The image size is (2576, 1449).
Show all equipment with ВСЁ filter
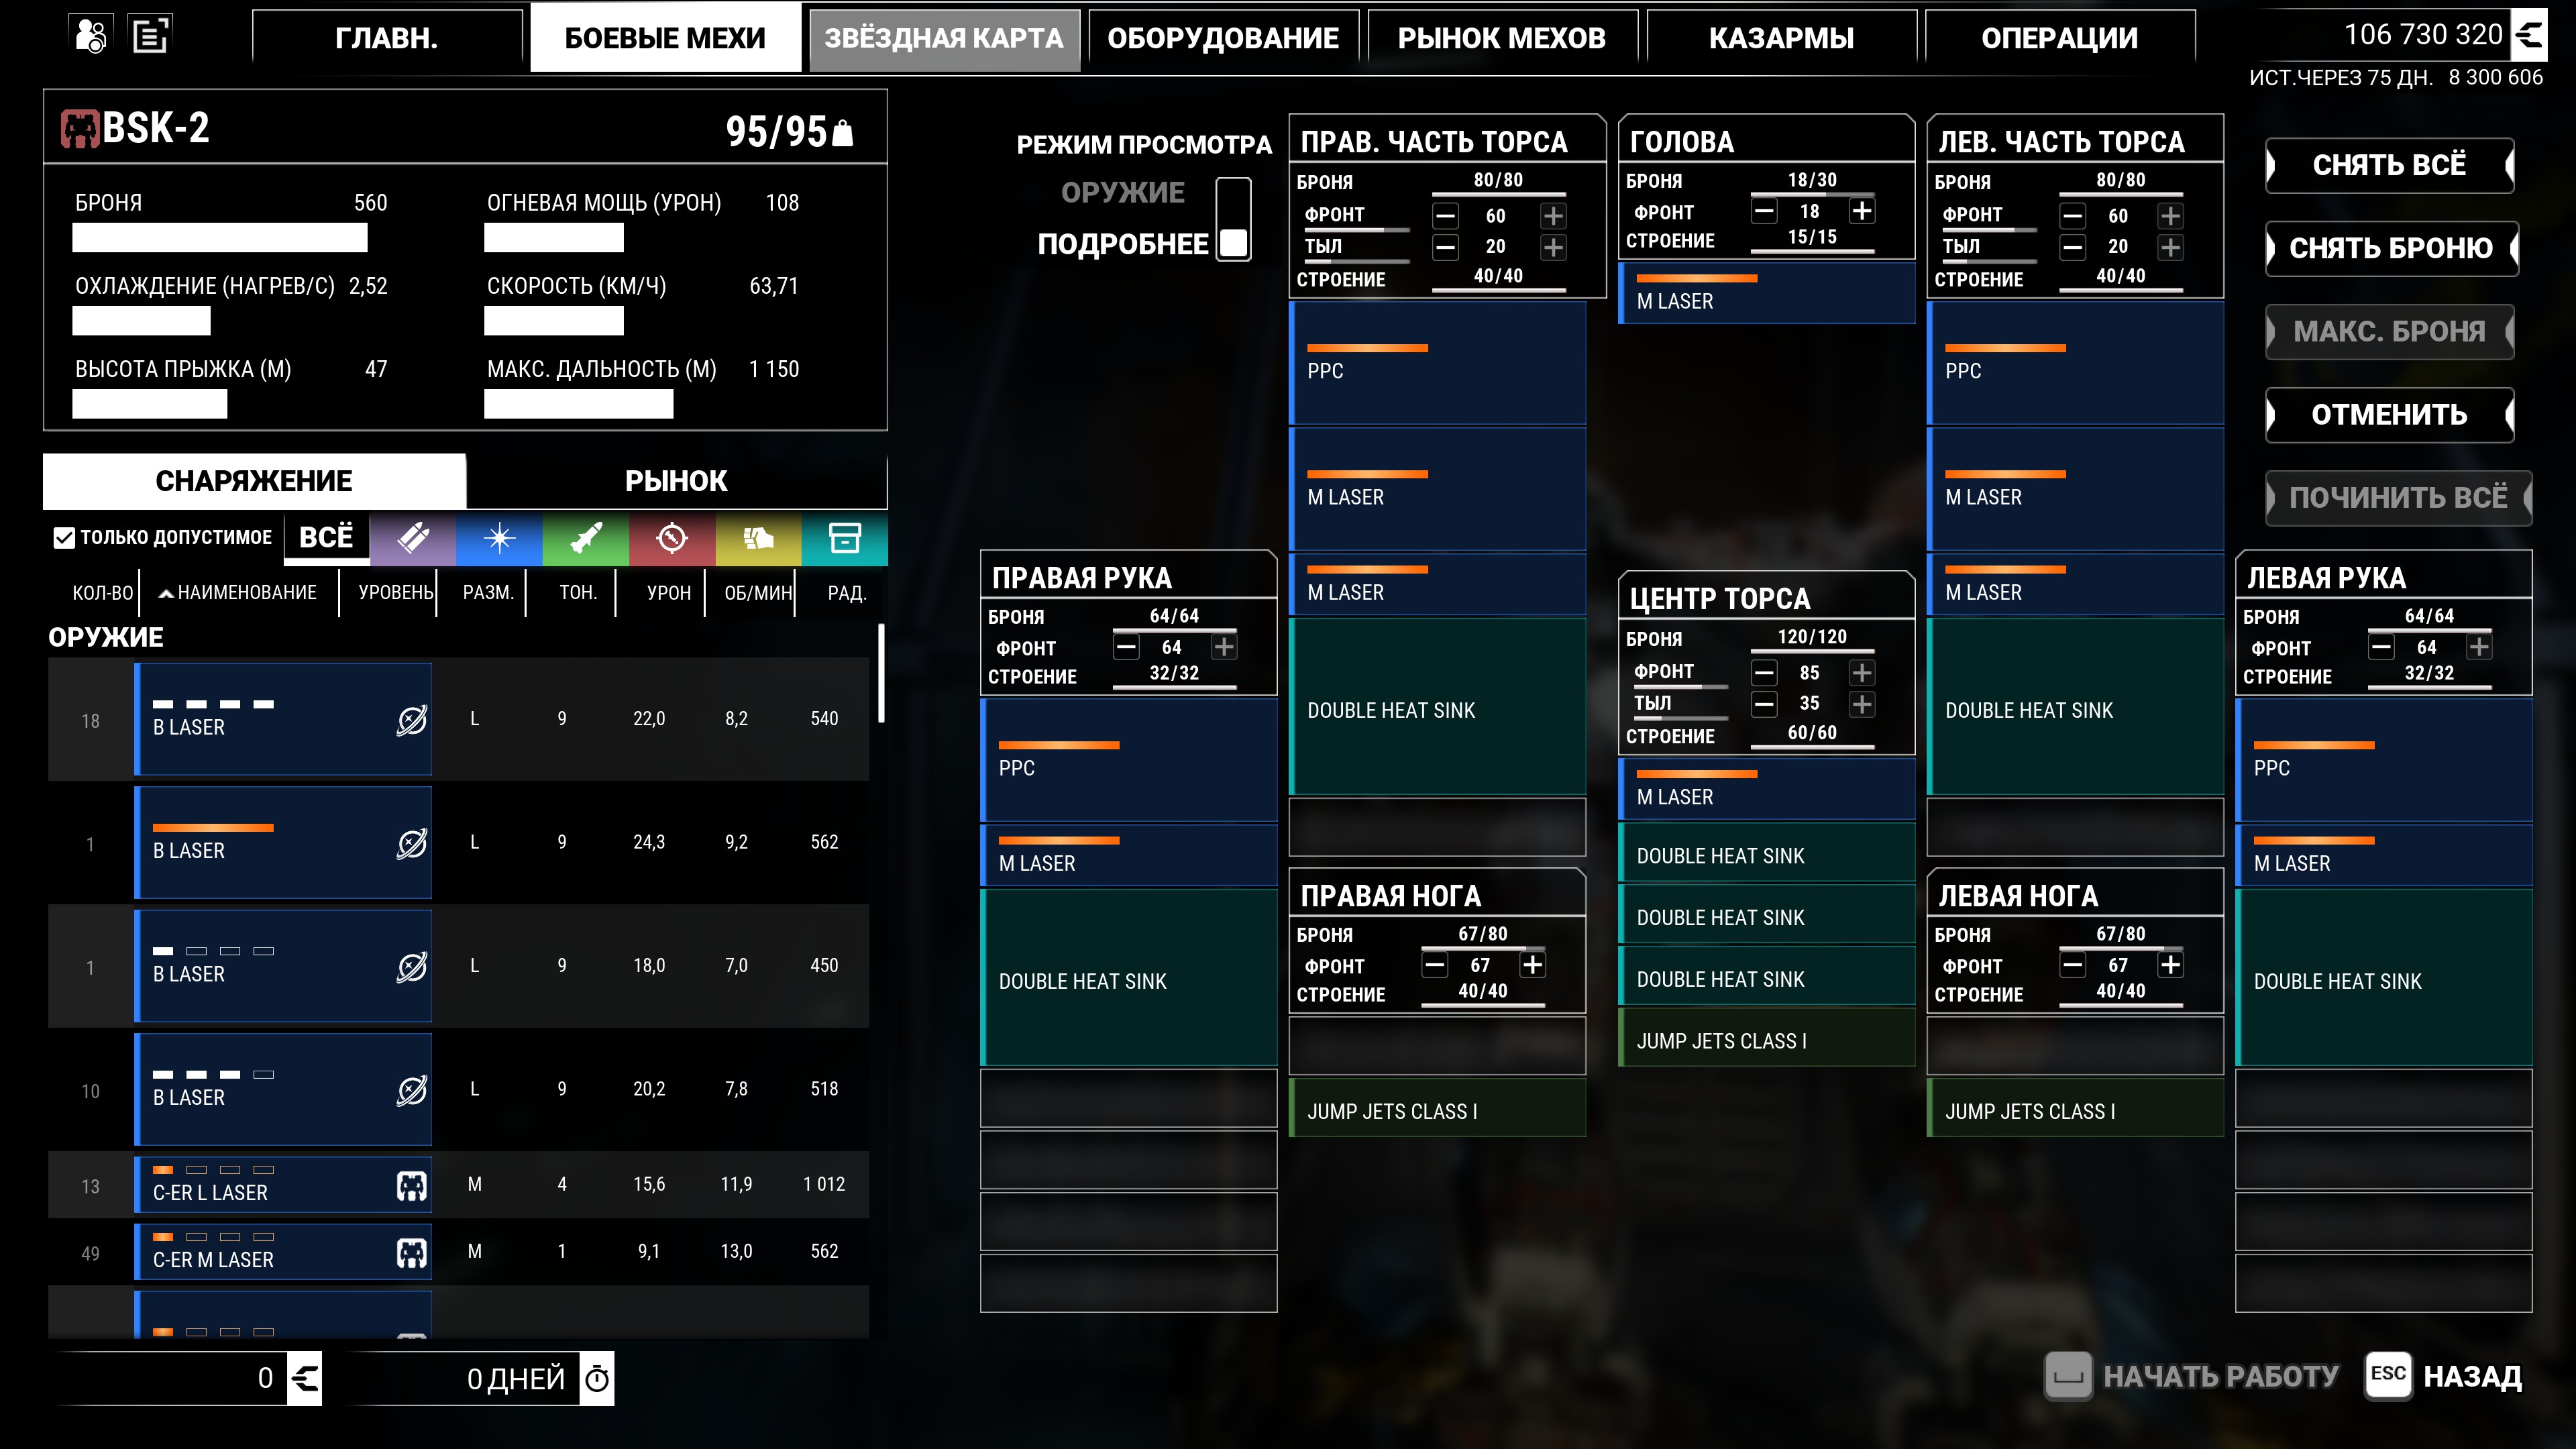pos(326,538)
